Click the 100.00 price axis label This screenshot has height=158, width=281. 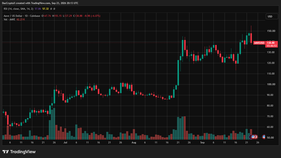[x=271, y=84]
